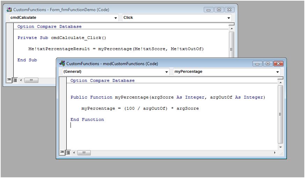Click horizontal scrollbar thumb in modCustomFunctions window
Viewport: 305px width, 178px height.
click(84, 153)
